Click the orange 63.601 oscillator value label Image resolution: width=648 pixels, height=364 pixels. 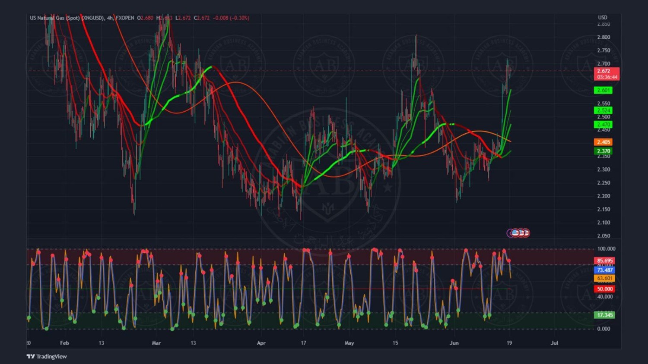[x=605, y=279]
